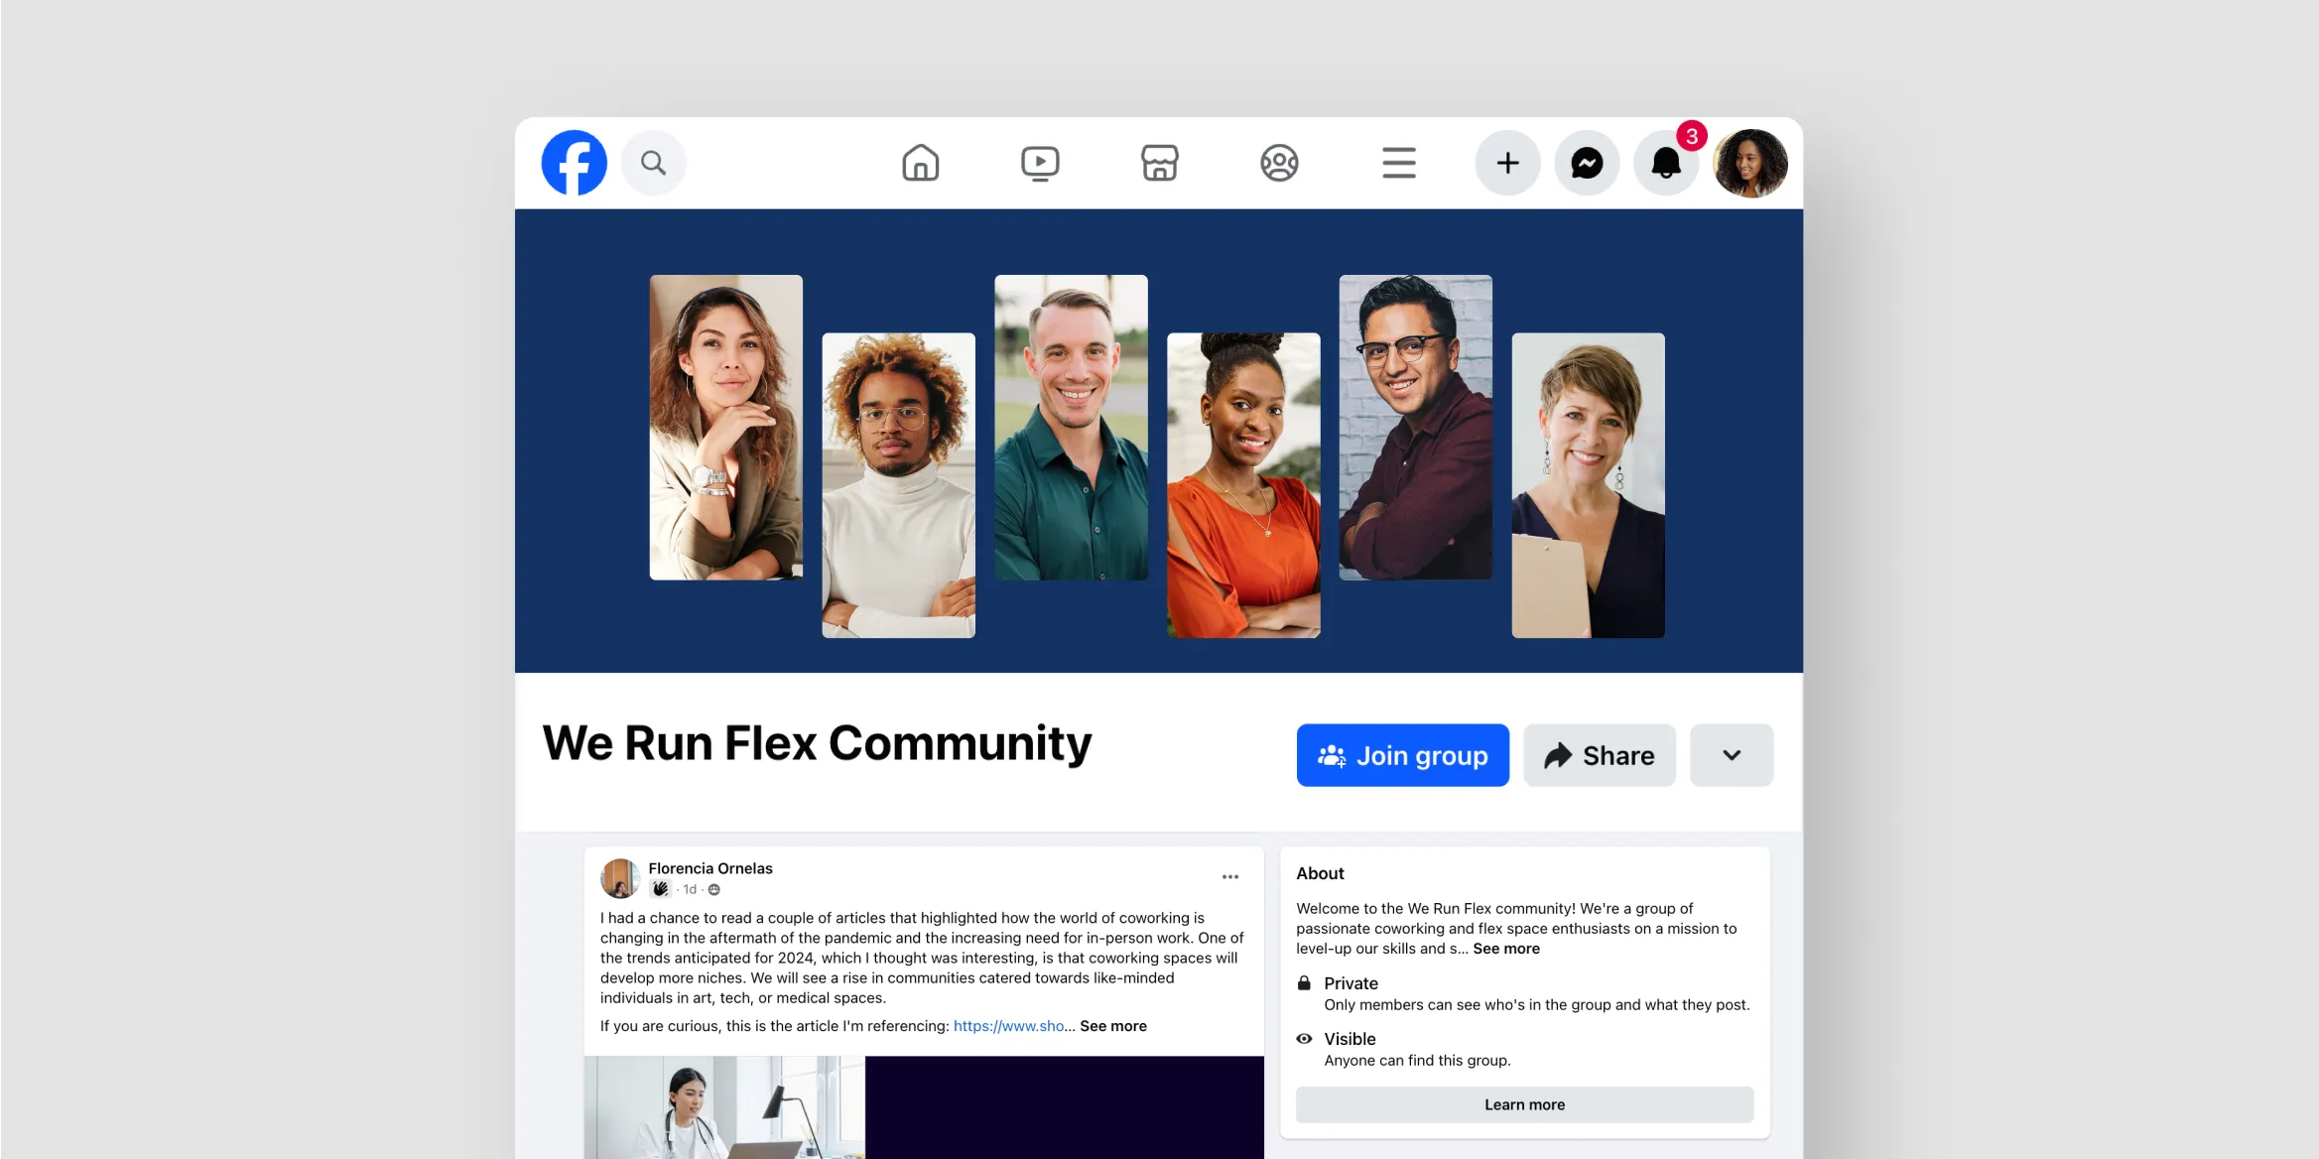Click Florencia Ornelas's name
The image size is (2319, 1159).
click(710, 868)
